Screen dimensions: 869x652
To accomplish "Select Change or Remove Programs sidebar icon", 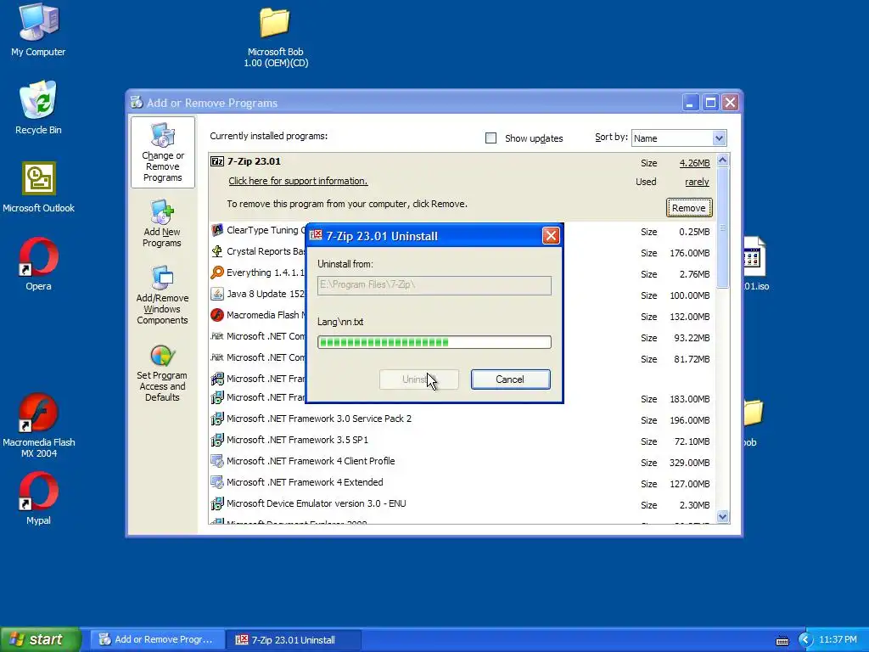I will pyautogui.click(x=163, y=153).
